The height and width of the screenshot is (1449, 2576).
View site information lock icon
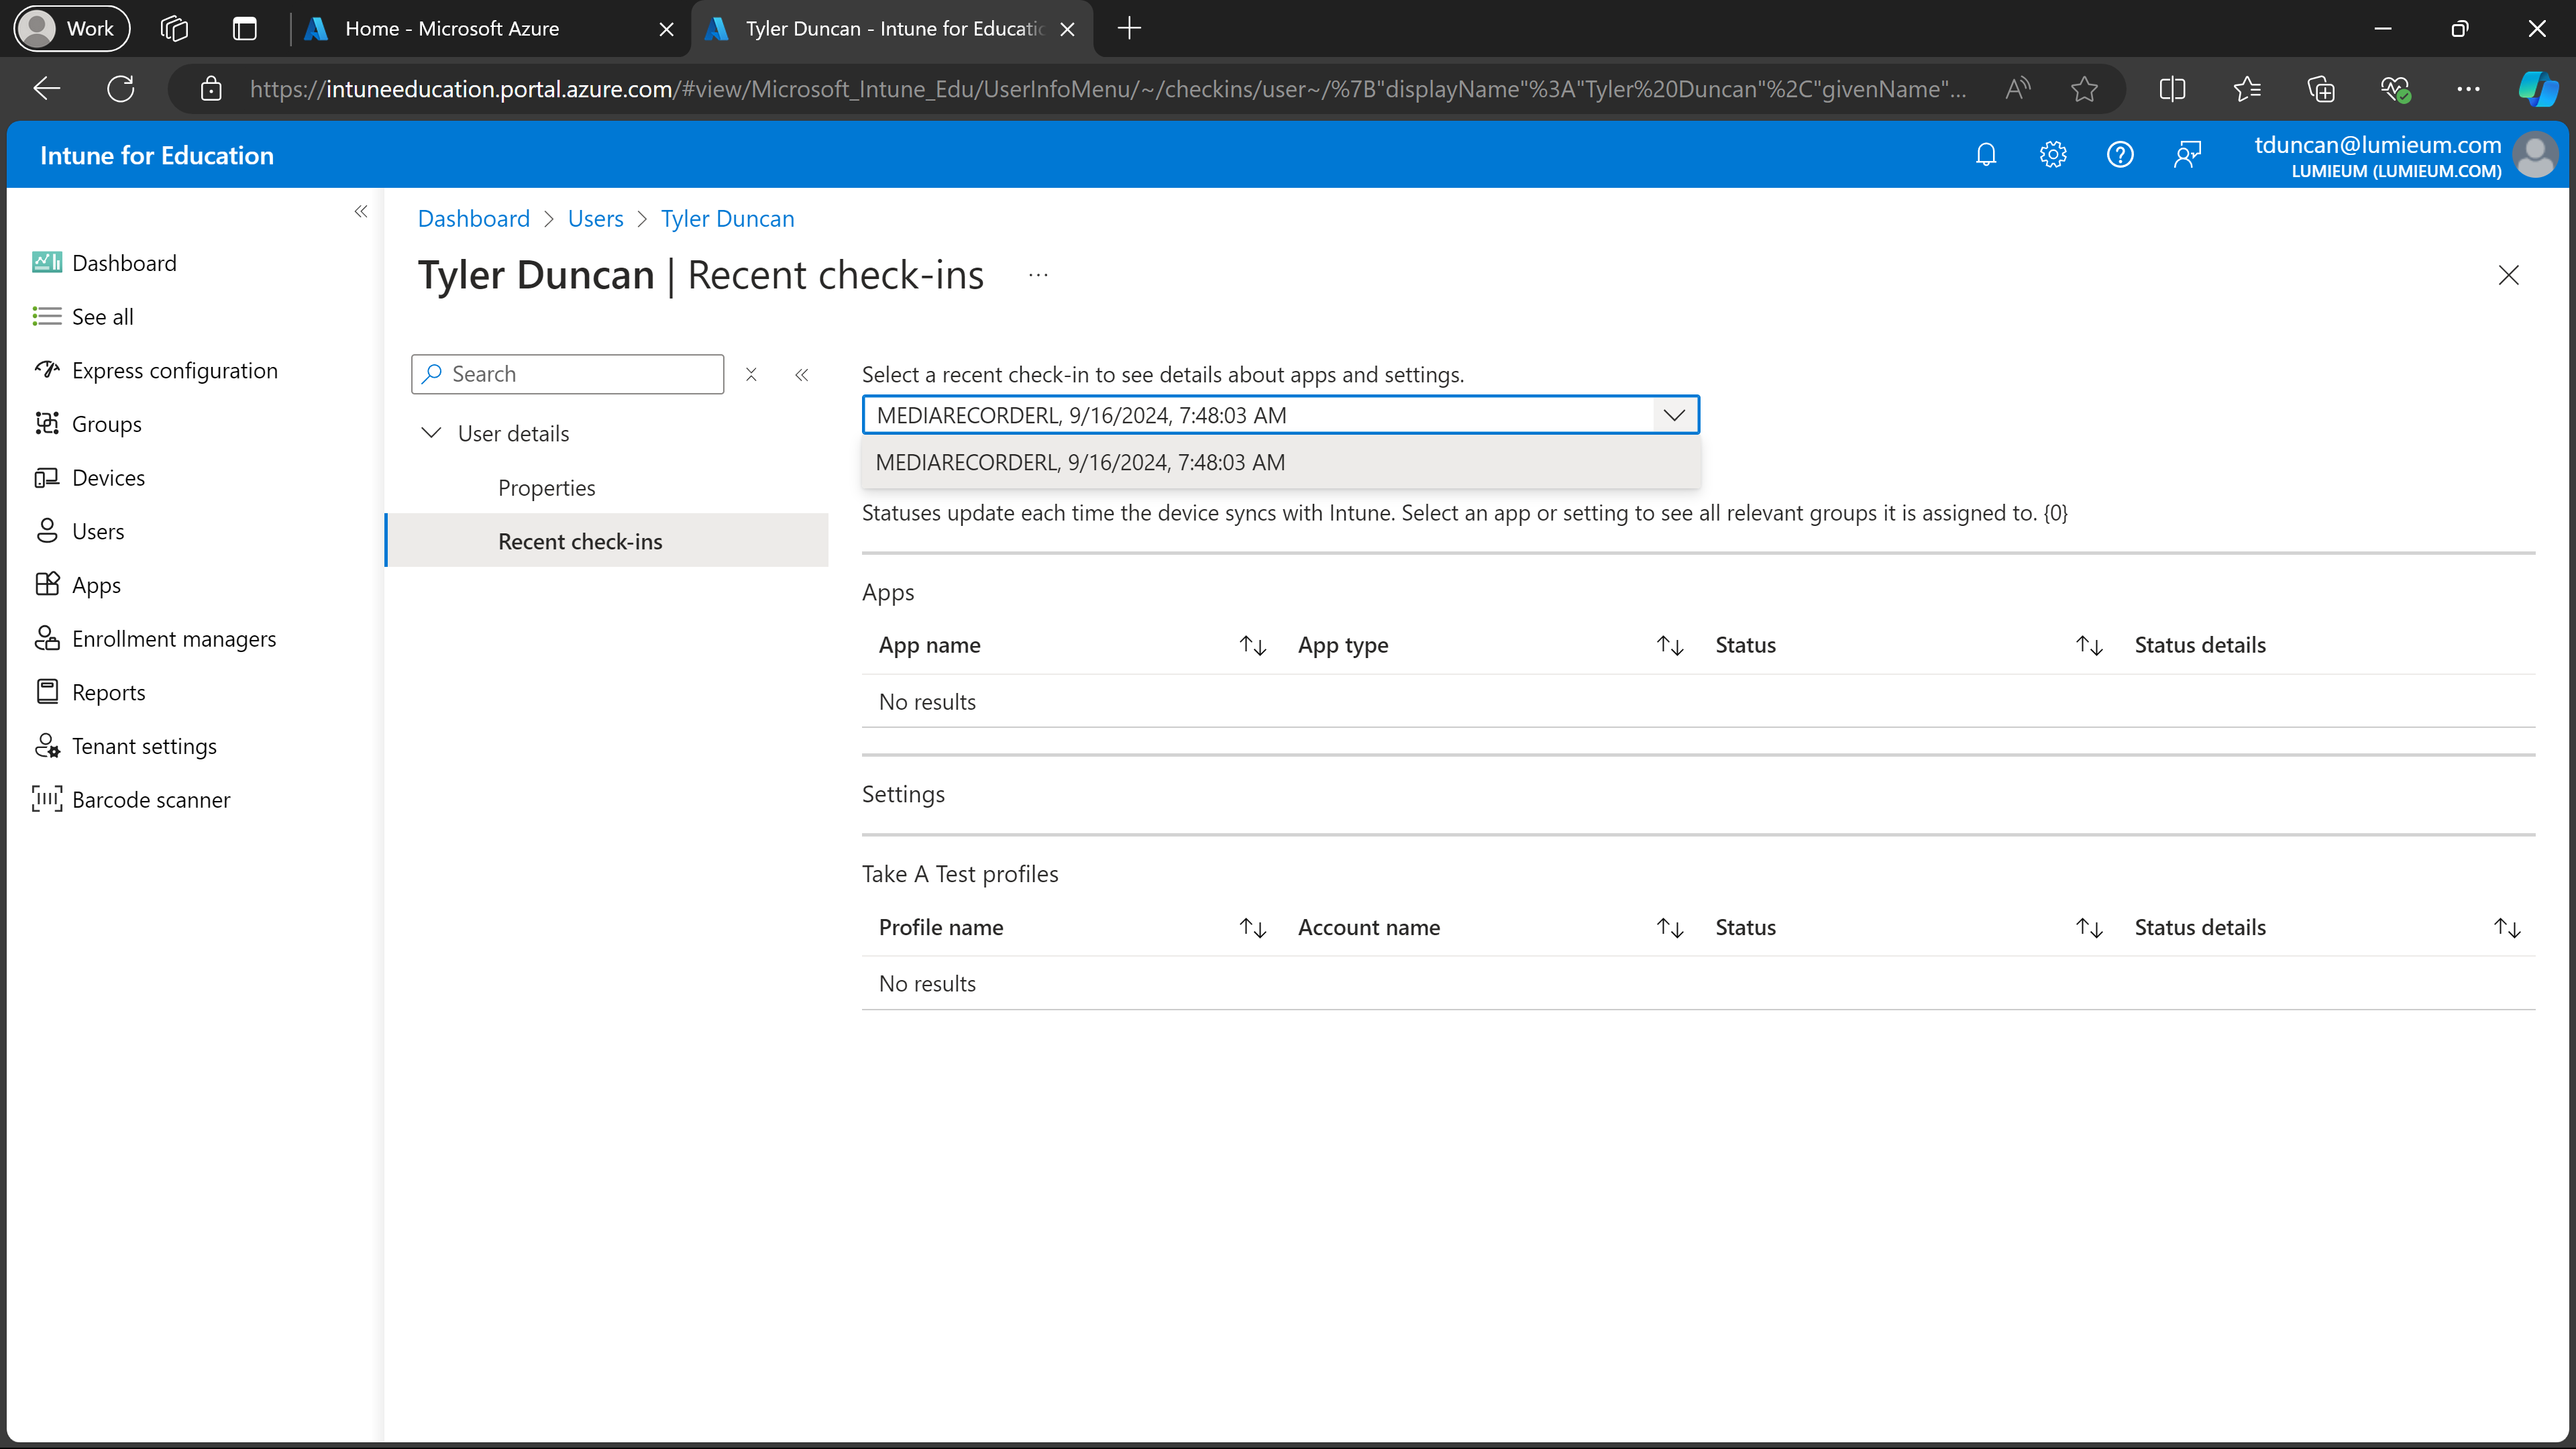tap(211, 89)
